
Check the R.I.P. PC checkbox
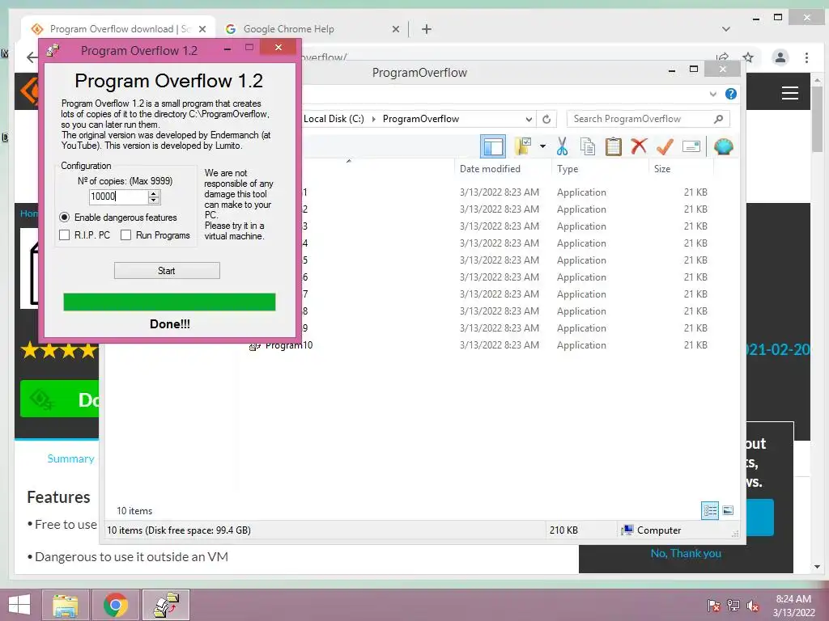65,235
